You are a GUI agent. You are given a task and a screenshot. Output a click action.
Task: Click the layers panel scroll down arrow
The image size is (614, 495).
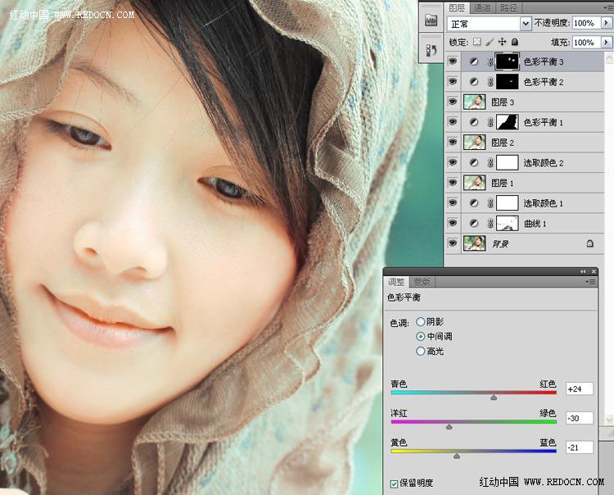[x=609, y=420]
